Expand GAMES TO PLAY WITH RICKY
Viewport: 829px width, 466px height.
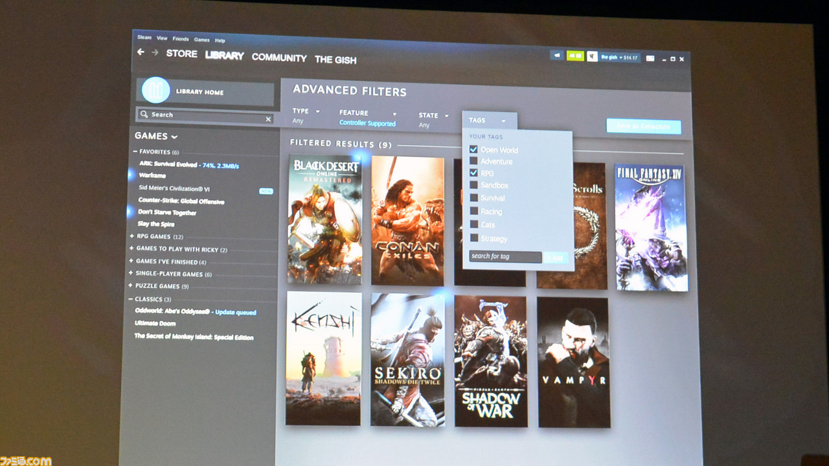point(179,249)
